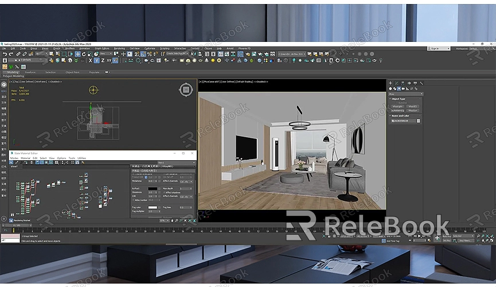Click the pick material eyedropper in Slate toolbar
The width and height of the screenshot is (496, 287).
pyautogui.click(x=17, y=162)
